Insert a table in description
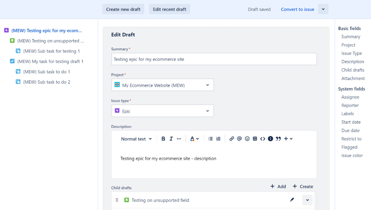 (255, 139)
